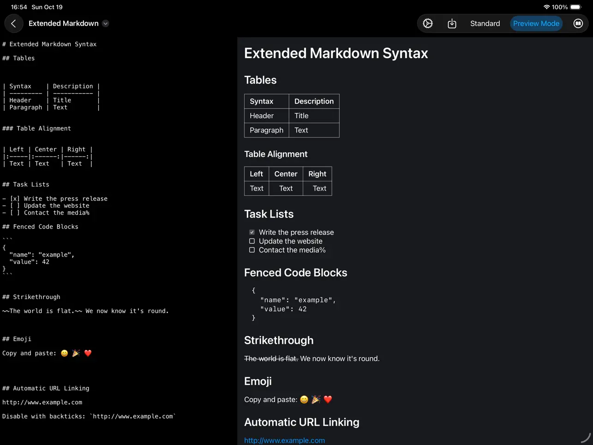Click '## Emoji' heading in the editor
Screen dimensions: 593x445
click(17, 339)
